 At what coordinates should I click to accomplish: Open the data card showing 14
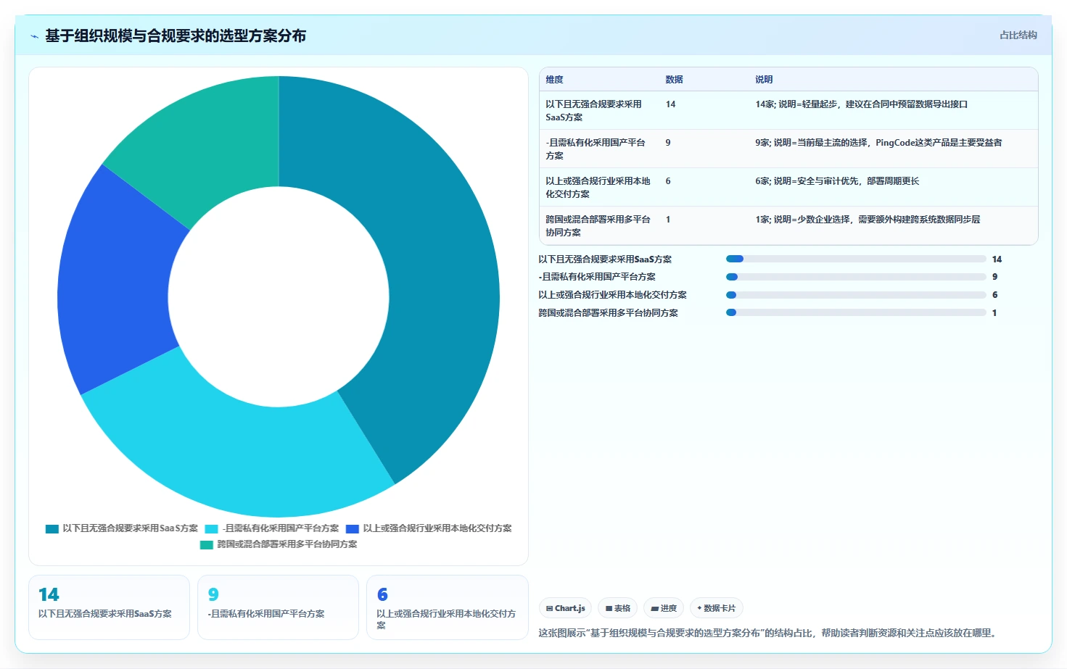coord(109,607)
